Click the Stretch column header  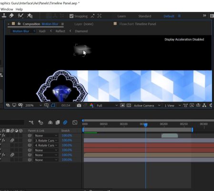pyautogui.click(x=65, y=131)
